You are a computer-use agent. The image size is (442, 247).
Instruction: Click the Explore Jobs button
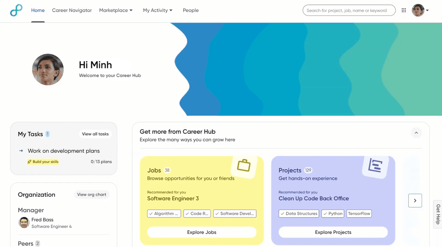pos(202,232)
